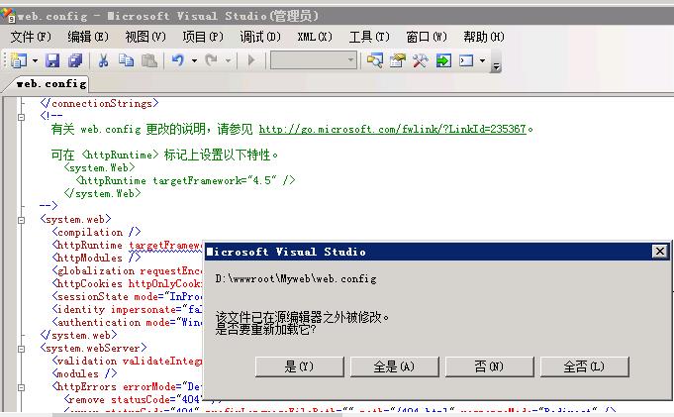Open the dropdown next to the Command Window icon

(x=482, y=60)
